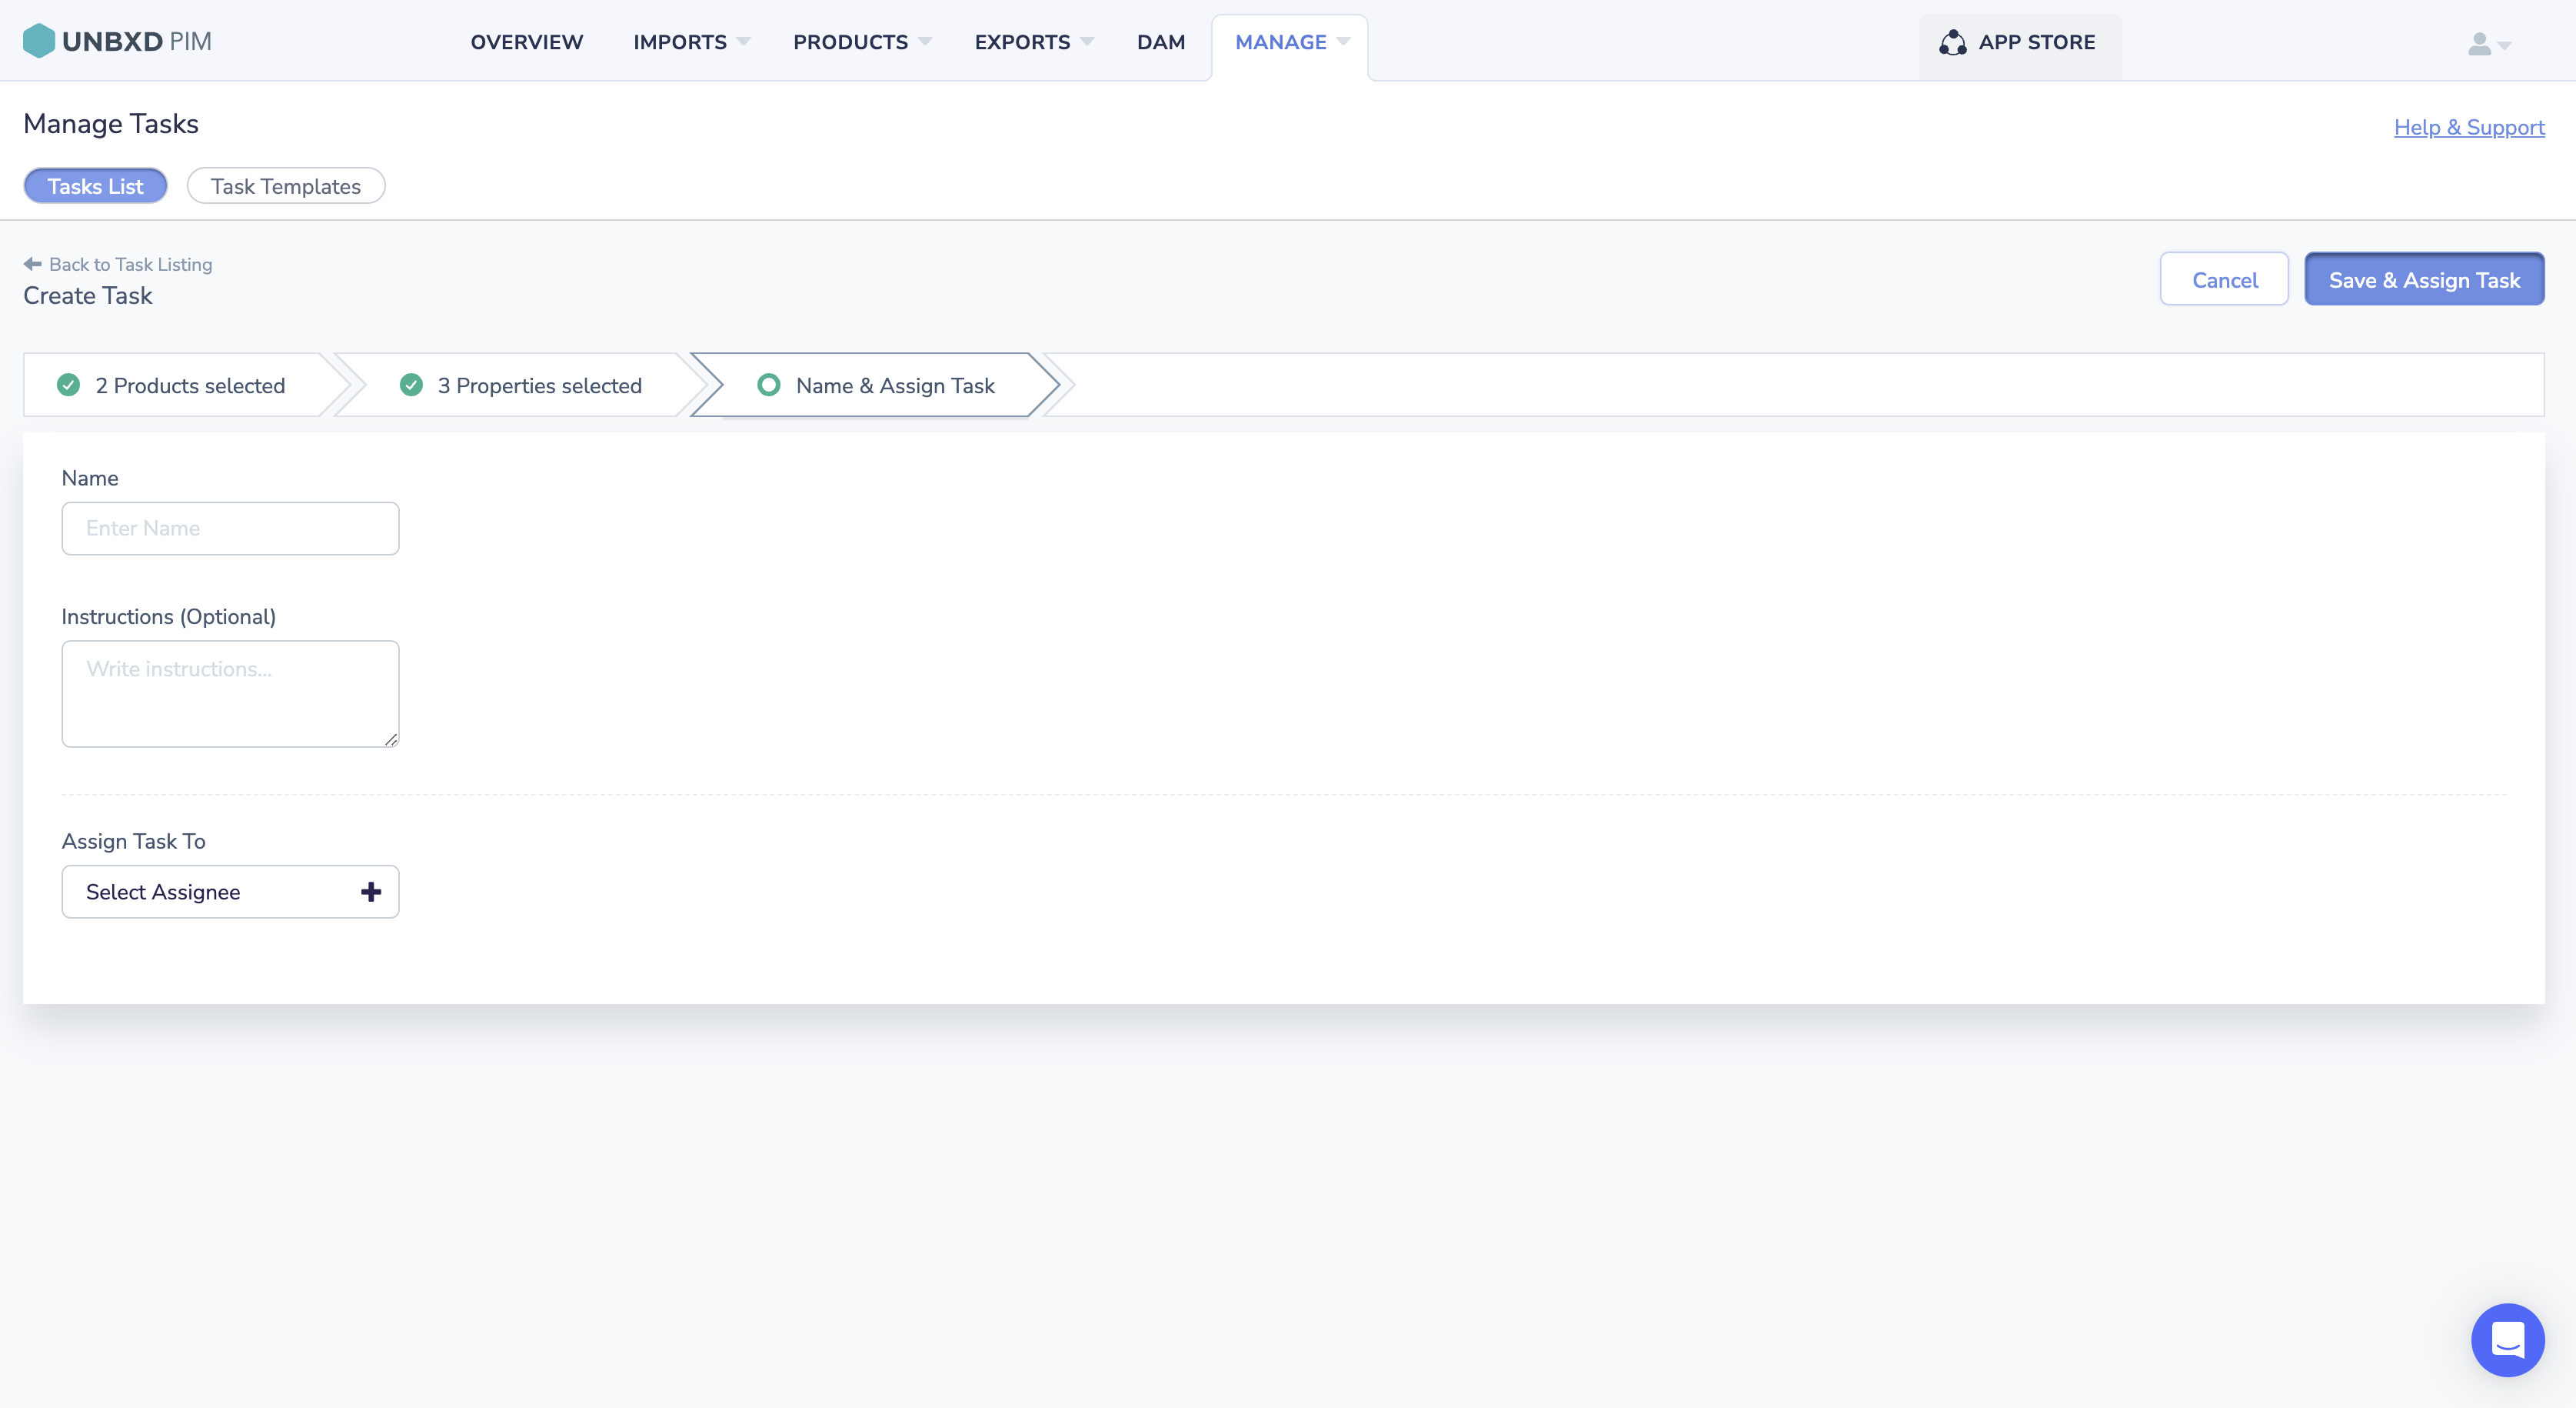2576x1408 pixels.
Task: Focus the Write instructions text area
Action: click(x=230, y=693)
